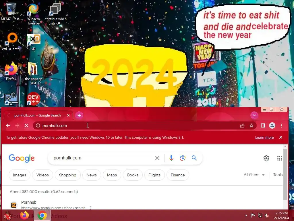Bookmark this tab with the star icon

(x=252, y=125)
